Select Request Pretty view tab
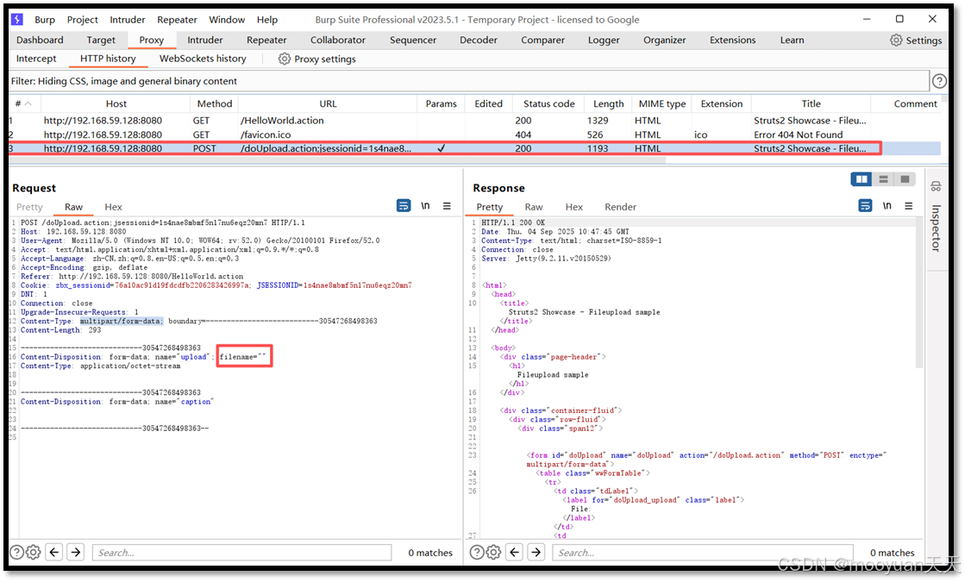965x582 pixels. tap(29, 207)
